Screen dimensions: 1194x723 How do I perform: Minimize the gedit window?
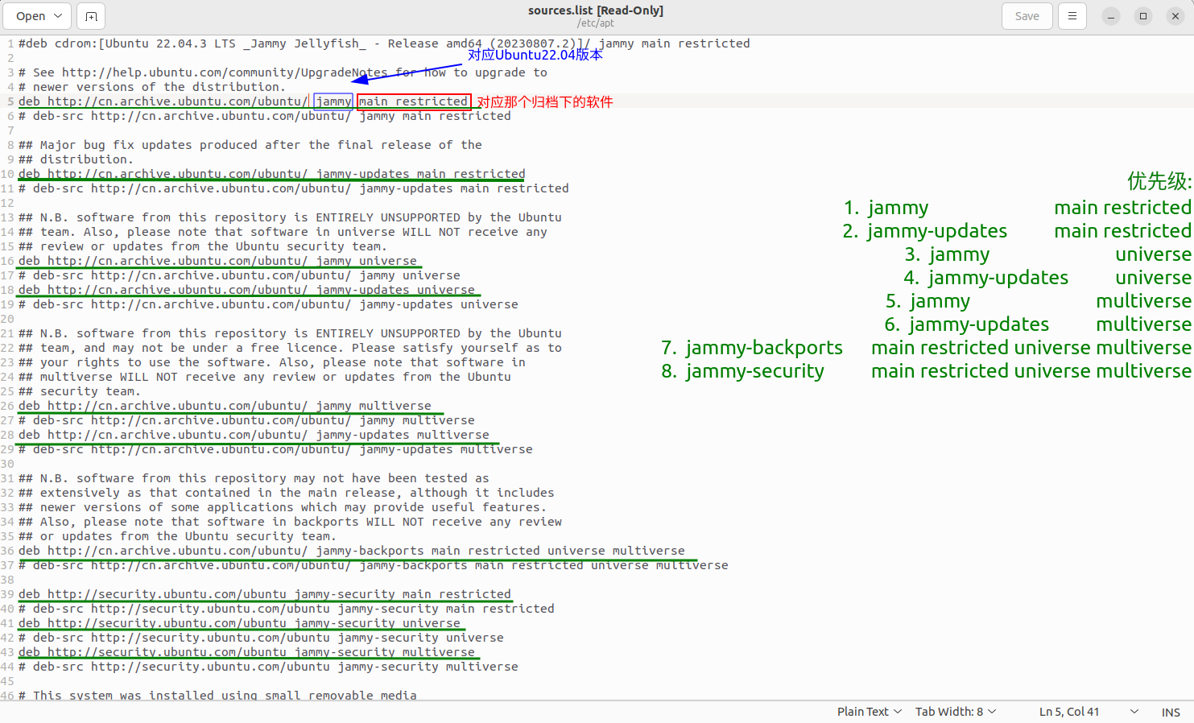(1110, 16)
